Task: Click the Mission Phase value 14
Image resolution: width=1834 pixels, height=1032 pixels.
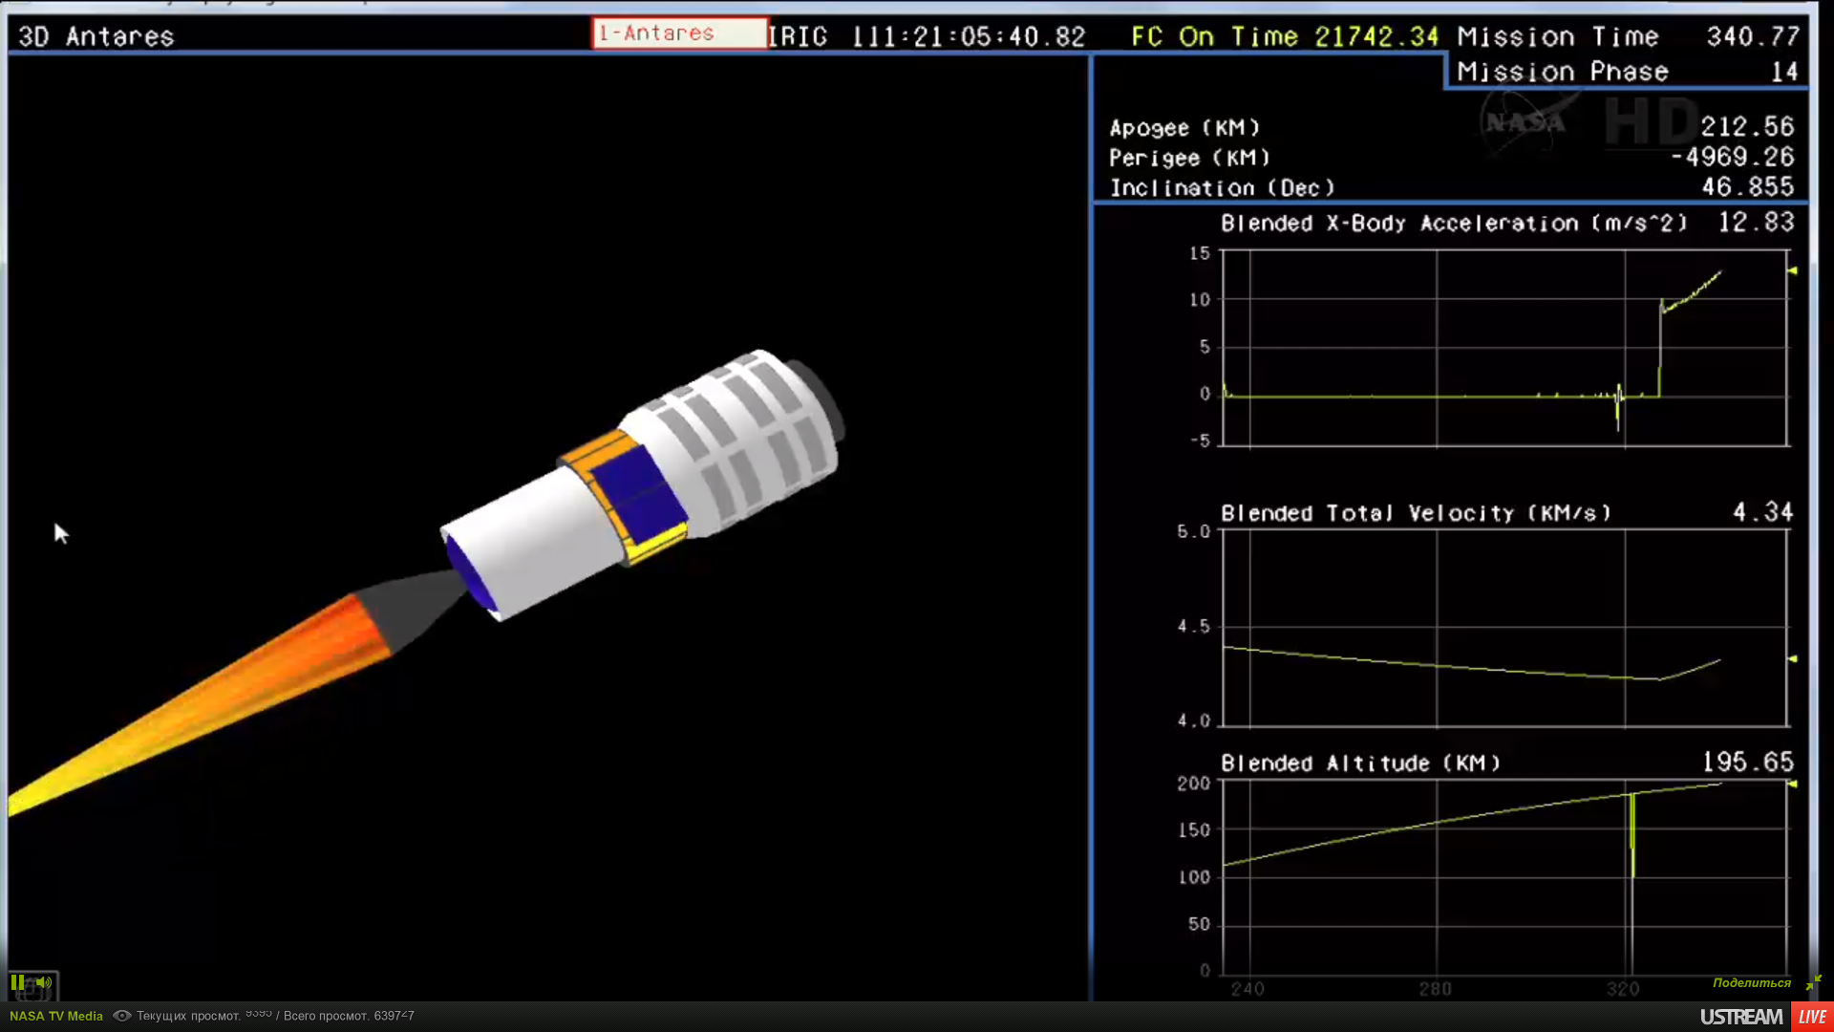Action: [1784, 72]
